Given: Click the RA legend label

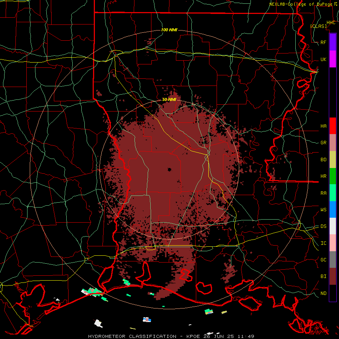Looking at the screenshot, I should click(323, 193).
